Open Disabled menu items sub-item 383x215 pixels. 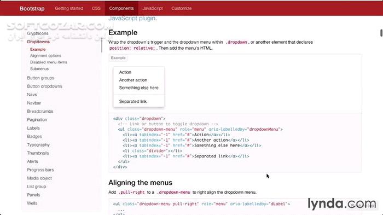tap(49, 62)
